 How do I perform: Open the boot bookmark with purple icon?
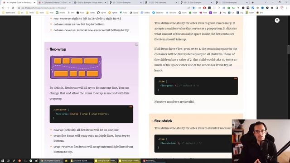pyautogui.click(x=213, y=13)
